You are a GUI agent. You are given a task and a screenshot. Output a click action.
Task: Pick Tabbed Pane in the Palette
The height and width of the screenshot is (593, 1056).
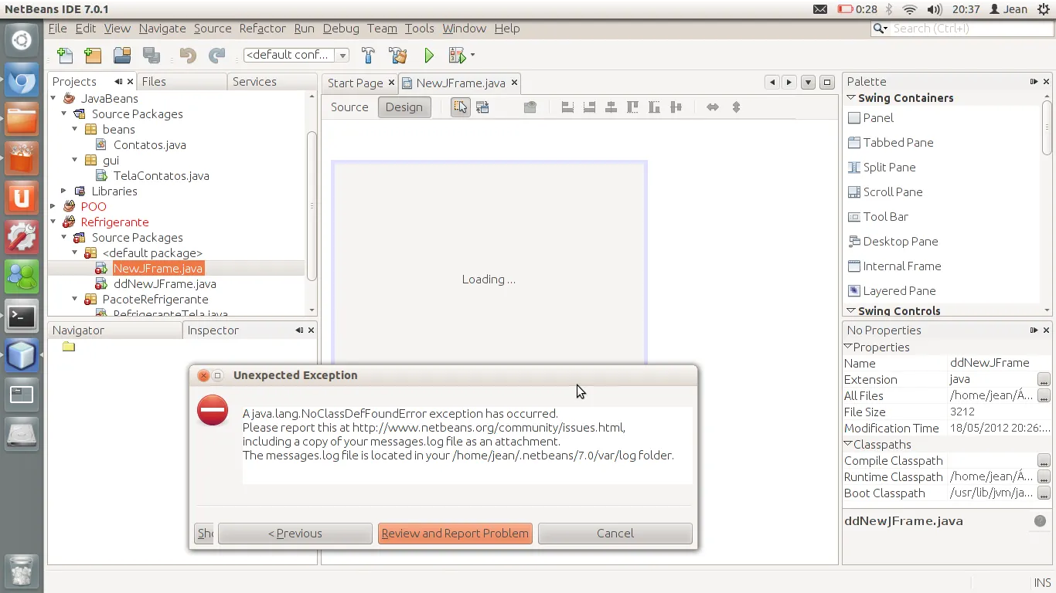(891, 143)
